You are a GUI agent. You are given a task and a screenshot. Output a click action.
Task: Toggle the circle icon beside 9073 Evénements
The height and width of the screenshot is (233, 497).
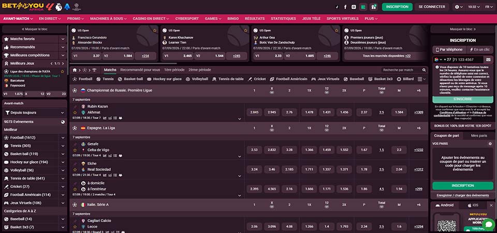[63, 122]
